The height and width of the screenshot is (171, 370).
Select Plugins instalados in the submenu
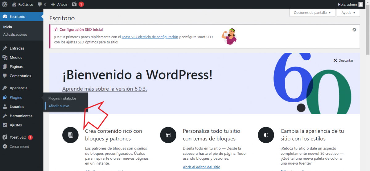point(62,98)
